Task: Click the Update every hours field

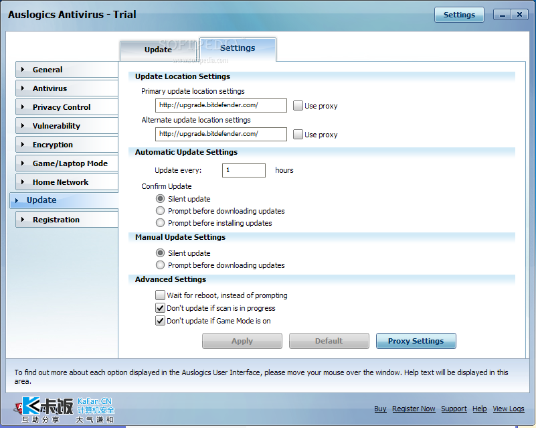Action: point(244,170)
